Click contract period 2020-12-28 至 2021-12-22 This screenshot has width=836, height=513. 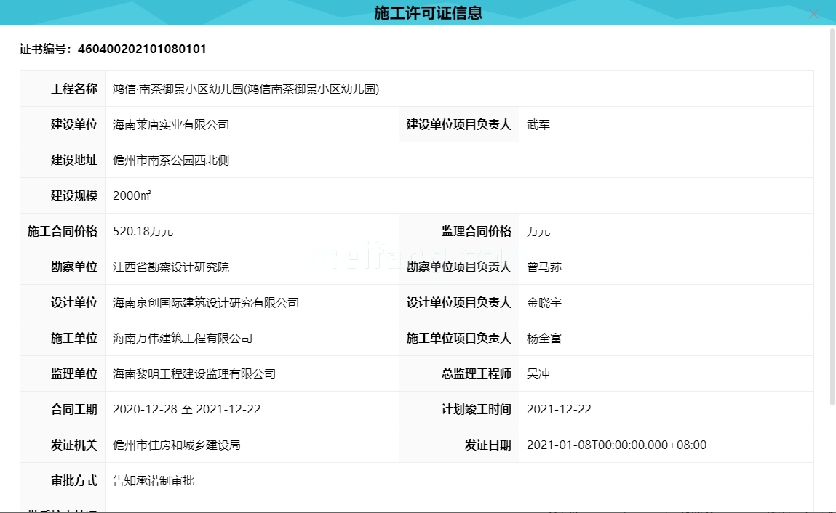(x=187, y=410)
